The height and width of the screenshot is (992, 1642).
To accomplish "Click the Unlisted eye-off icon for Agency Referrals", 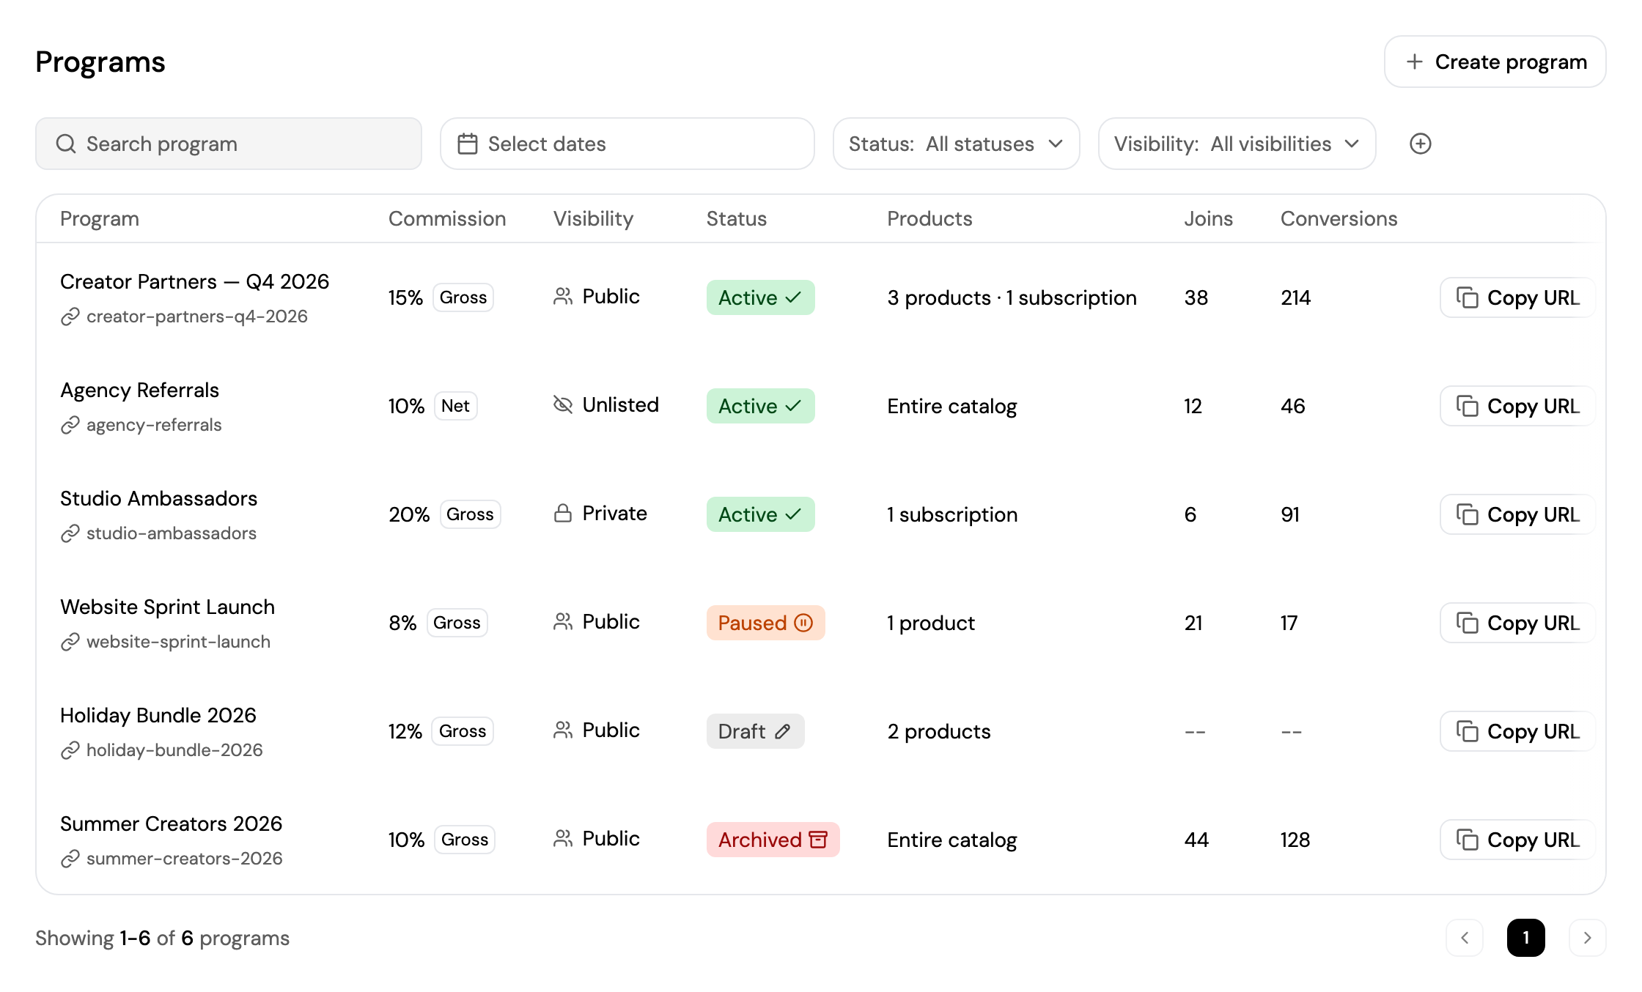I will 563,404.
